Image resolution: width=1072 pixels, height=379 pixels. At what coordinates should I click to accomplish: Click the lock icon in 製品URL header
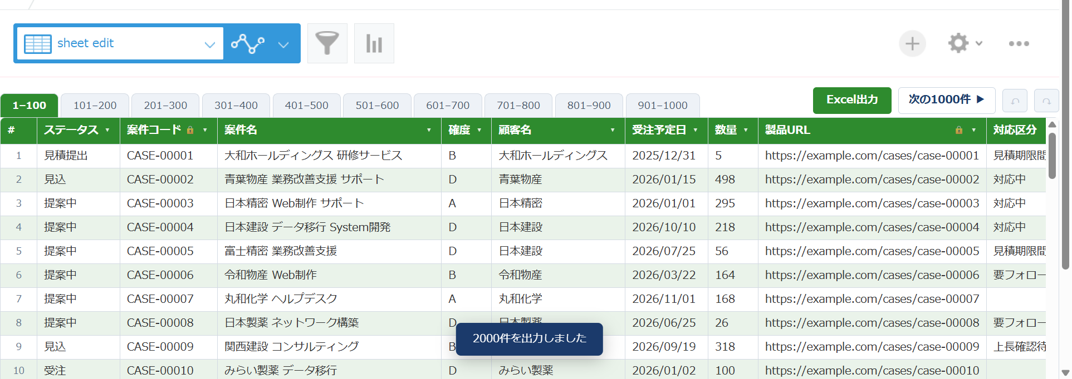click(x=959, y=130)
